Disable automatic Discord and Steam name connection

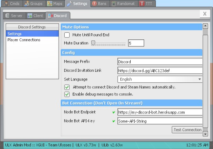[67, 87]
